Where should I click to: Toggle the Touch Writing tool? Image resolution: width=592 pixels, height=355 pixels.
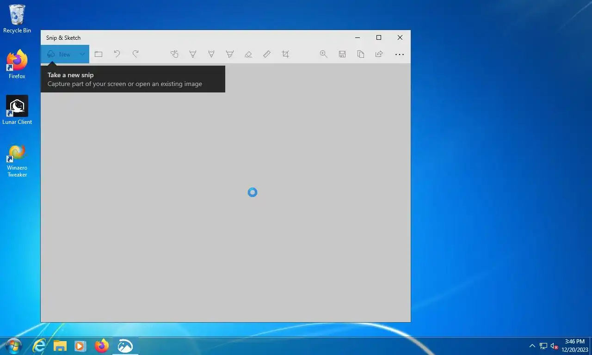point(174,54)
